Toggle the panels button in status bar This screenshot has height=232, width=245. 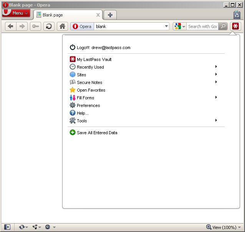(7, 227)
